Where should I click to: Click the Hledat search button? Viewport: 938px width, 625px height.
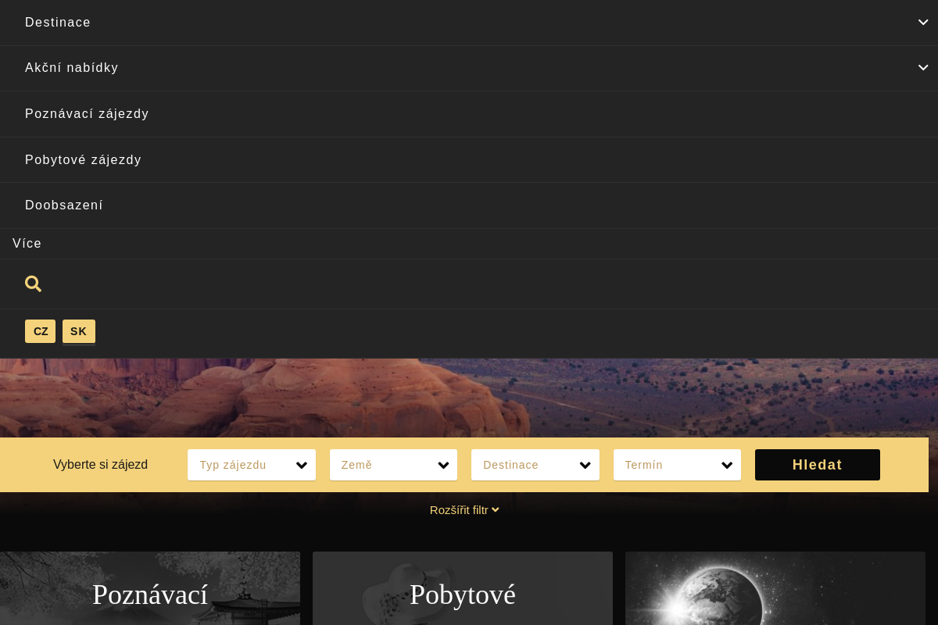(x=818, y=465)
